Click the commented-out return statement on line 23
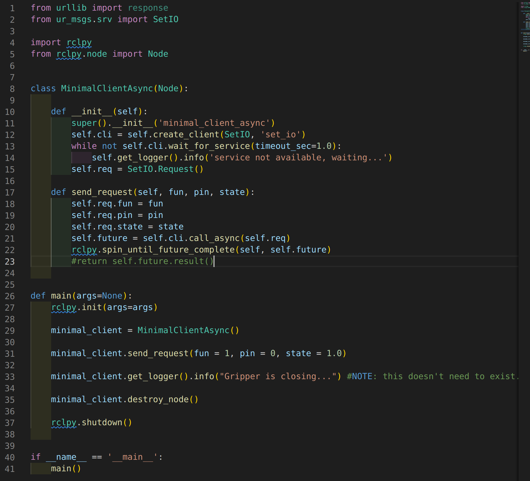 click(x=142, y=261)
